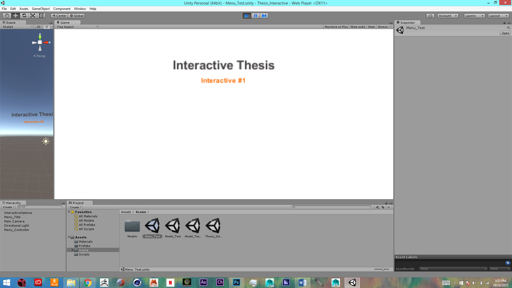Open the Shaded draw mode dropdown
This screenshot has width=512, height=288.
click(x=18, y=27)
